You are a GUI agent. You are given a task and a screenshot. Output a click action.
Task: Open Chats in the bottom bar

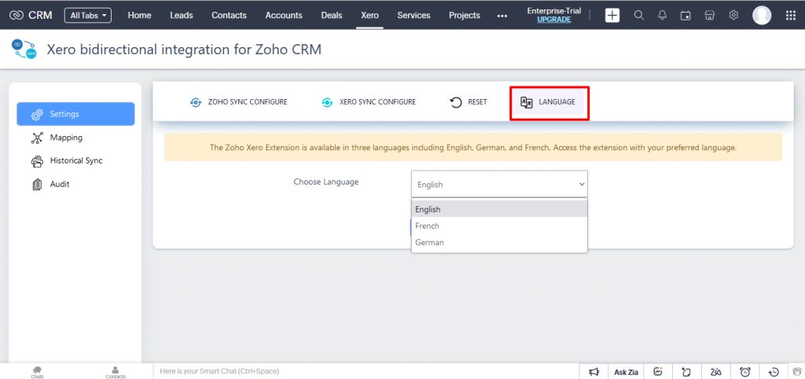[37, 372]
